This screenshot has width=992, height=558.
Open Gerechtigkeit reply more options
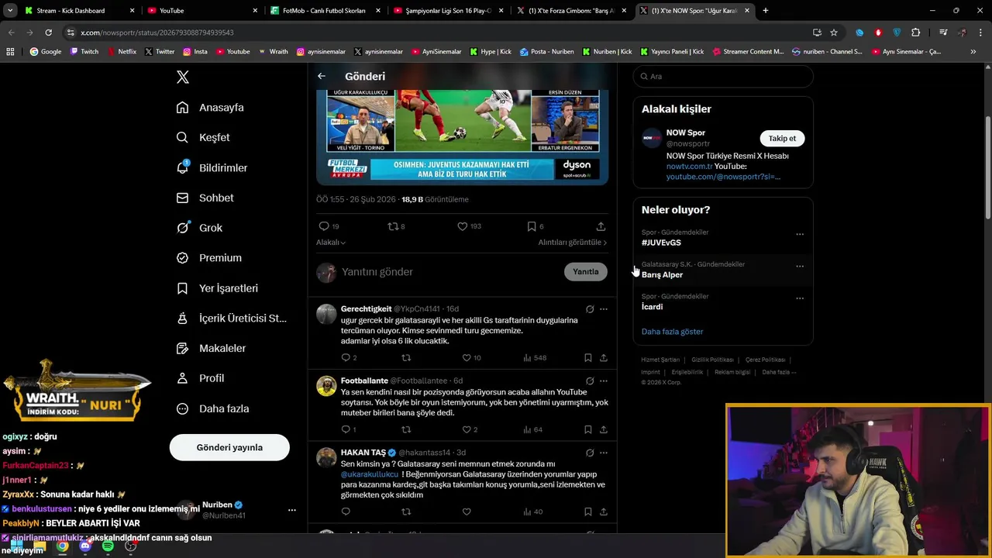tap(604, 309)
